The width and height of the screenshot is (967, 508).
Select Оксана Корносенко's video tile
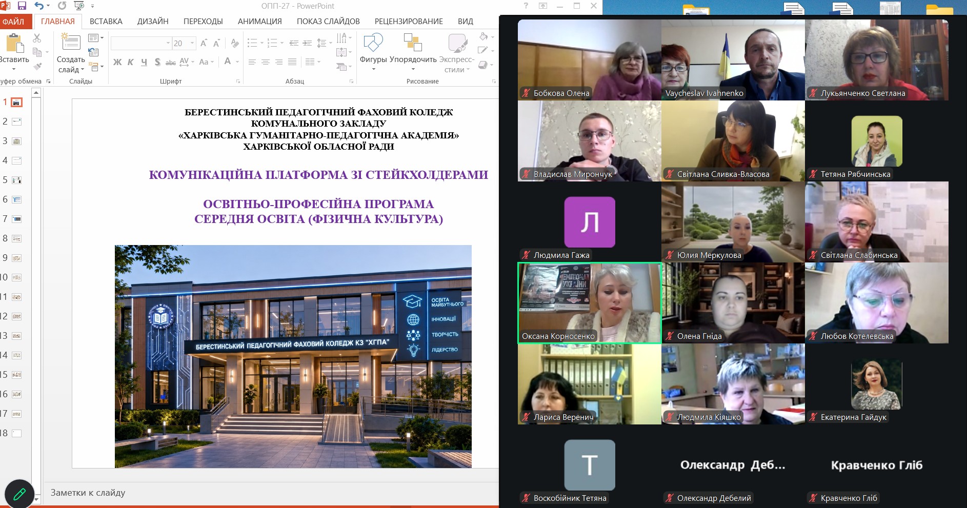coord(590,303)
